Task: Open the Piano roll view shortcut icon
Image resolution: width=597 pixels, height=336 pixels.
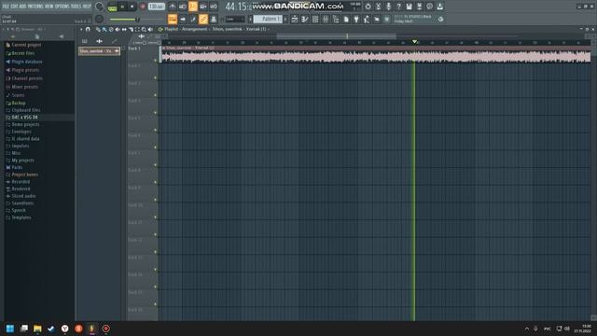Action: [305, 19]
